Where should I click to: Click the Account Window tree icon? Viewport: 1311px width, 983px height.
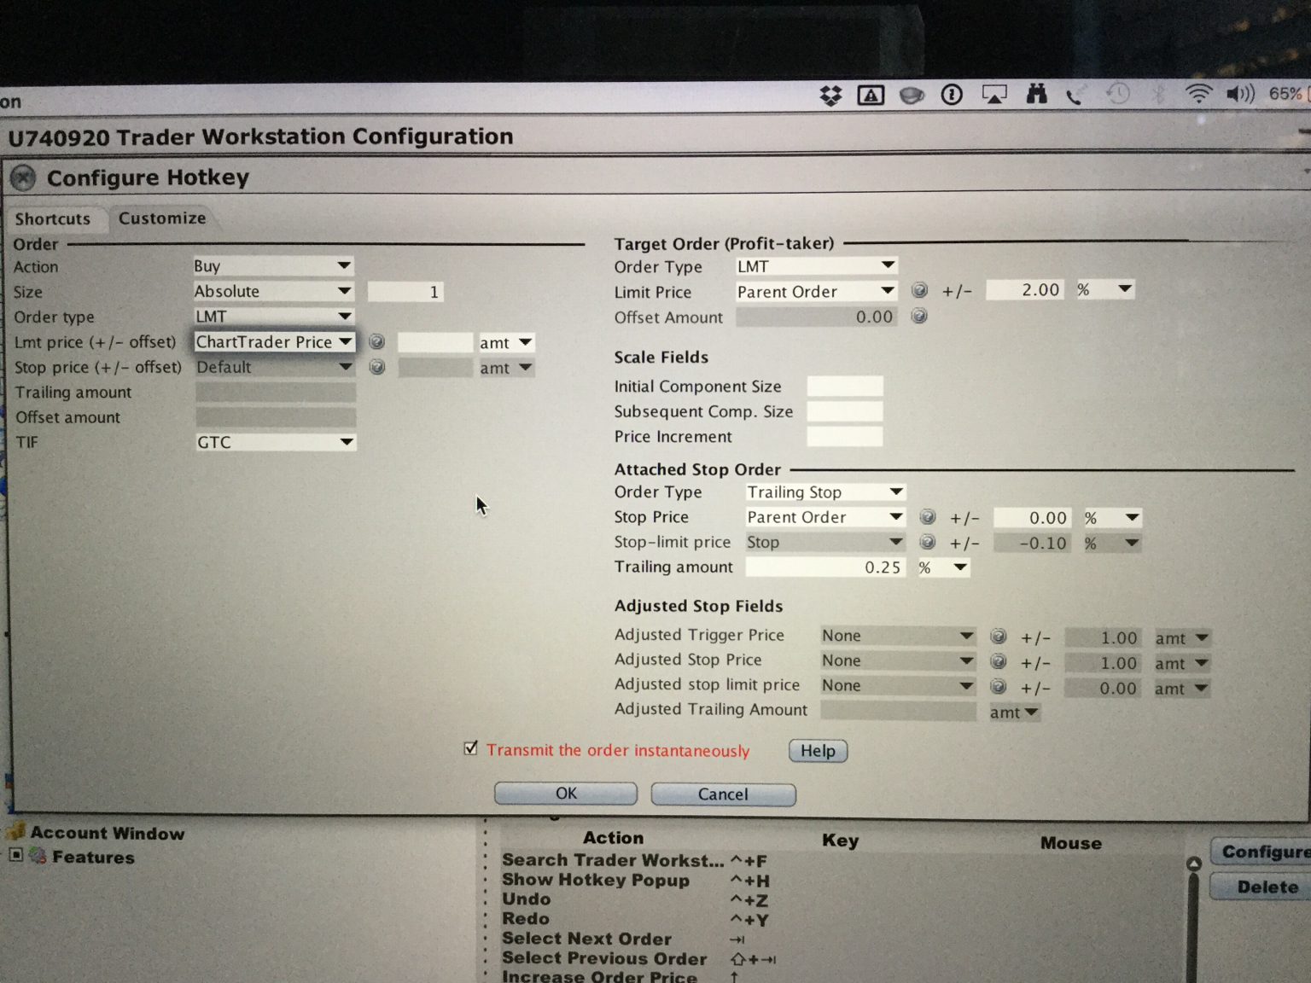pos(16,832)
